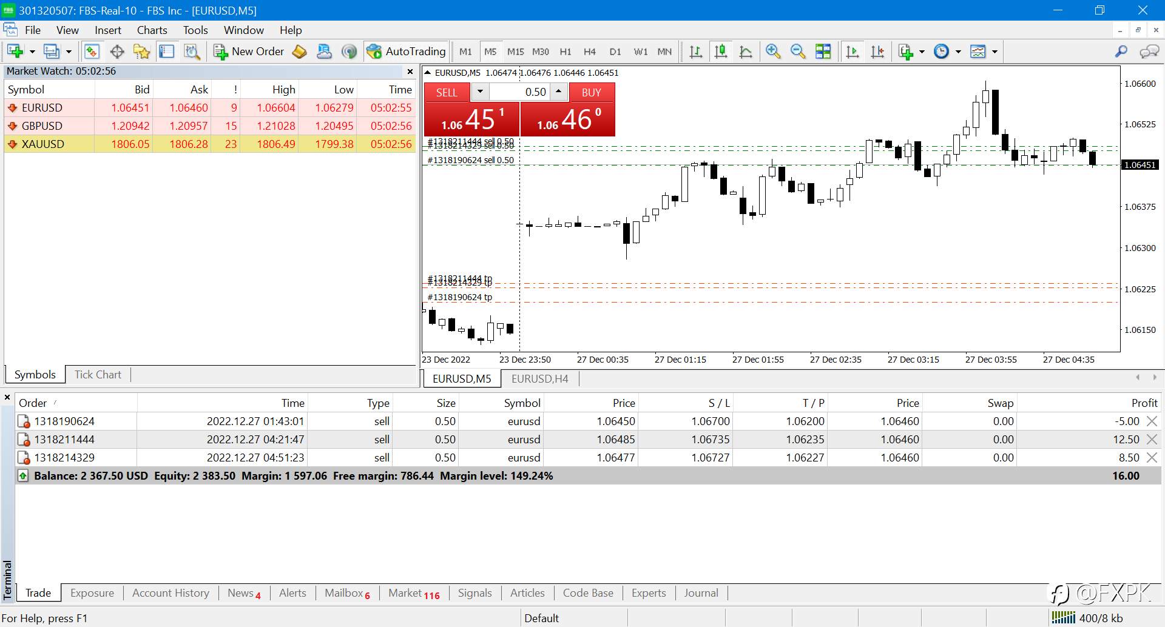The height and width of the screenshot is (627, 1165).
Task: Open the Mailbox tab
Action: [x=347, y=593]
